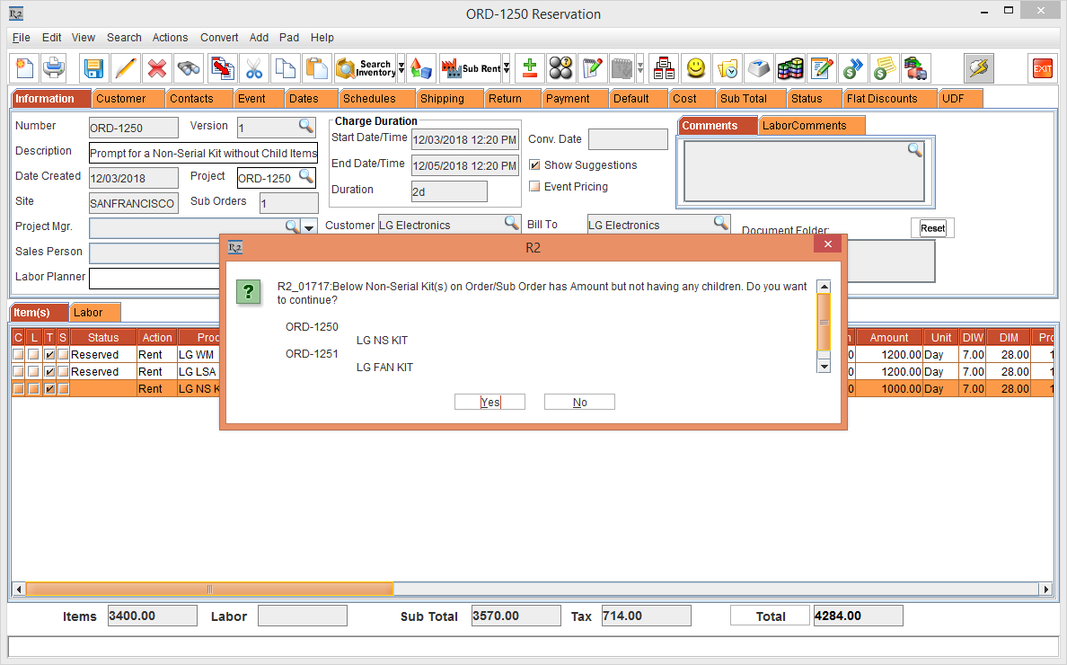Open Search Inventory from toolbar
1067x665 pixels.
pyautogui.click(x=366, y=68)
